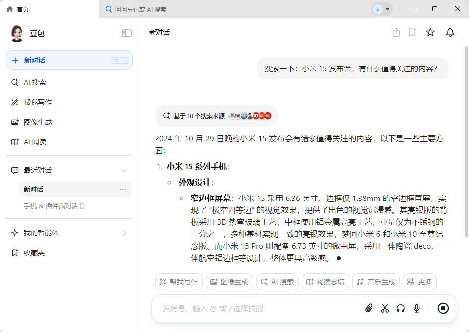Viewport: 469px width, 332px height.
Task: Click the 问问豆包或 AI 搜索 search box
Action: [x=141, y=9]
